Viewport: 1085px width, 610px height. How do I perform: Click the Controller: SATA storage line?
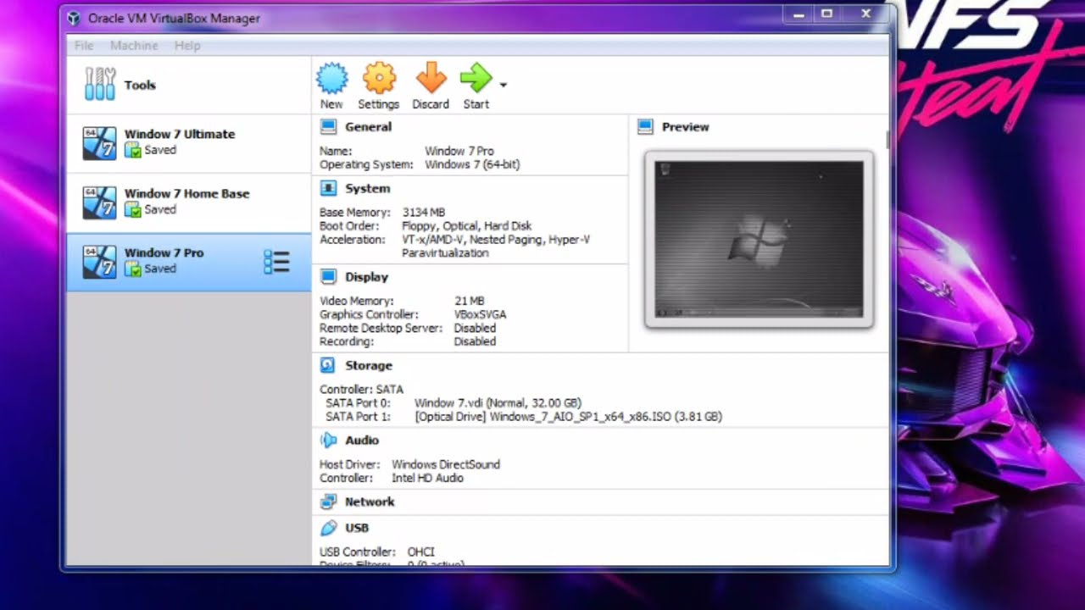(361, 390)
